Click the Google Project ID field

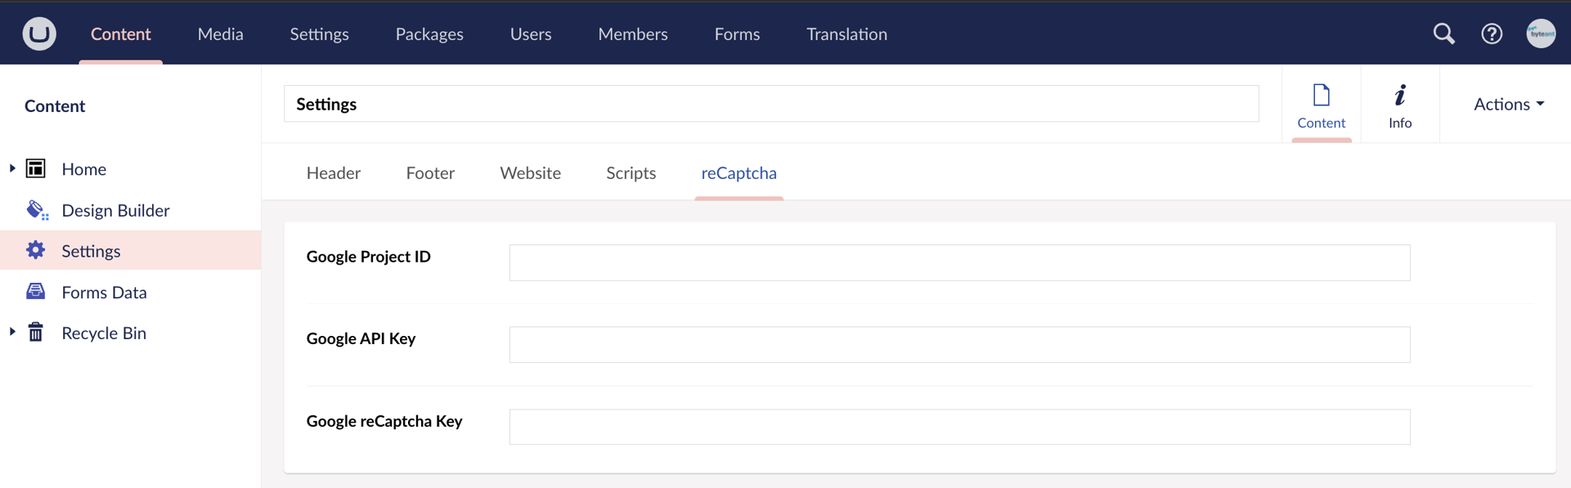click(x=959, y=262)
